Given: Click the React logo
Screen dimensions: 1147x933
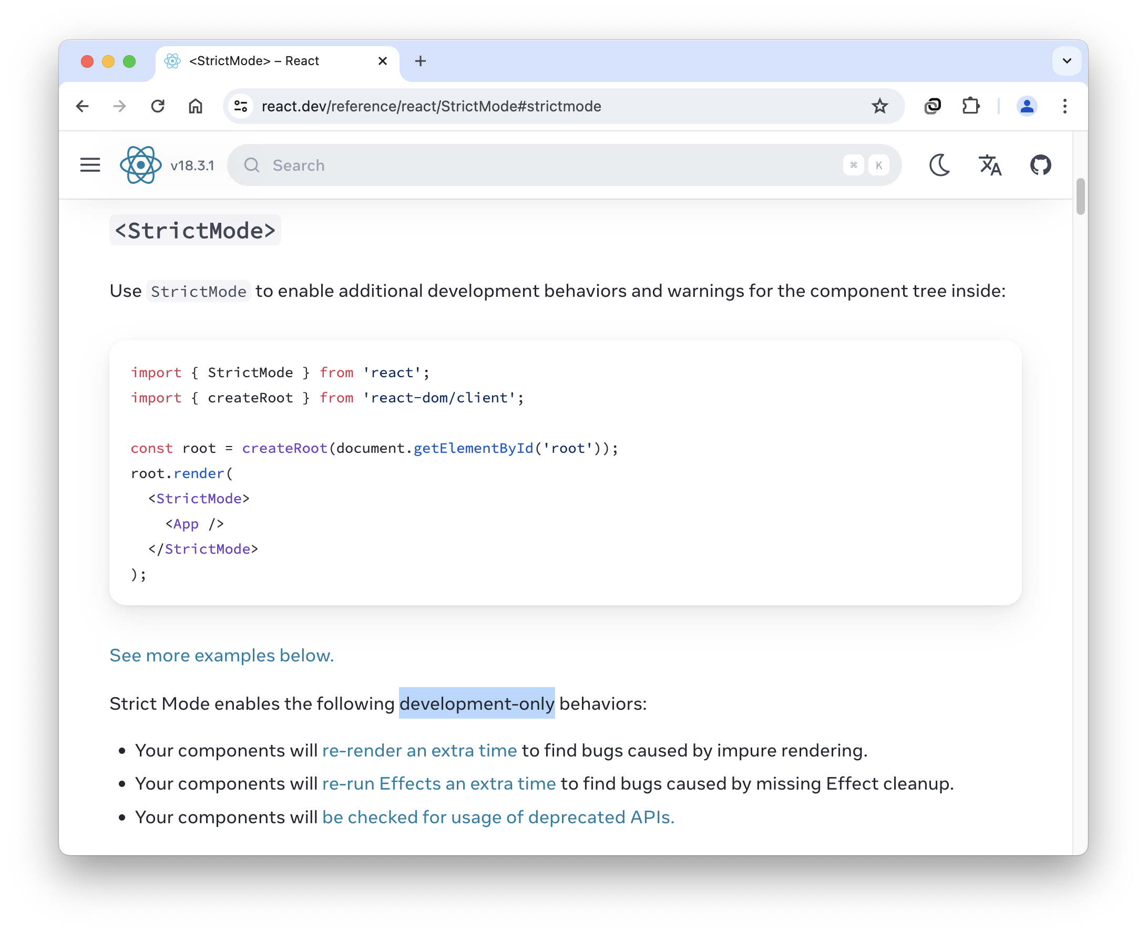Looking at the screenshot, I should [140, 165].
